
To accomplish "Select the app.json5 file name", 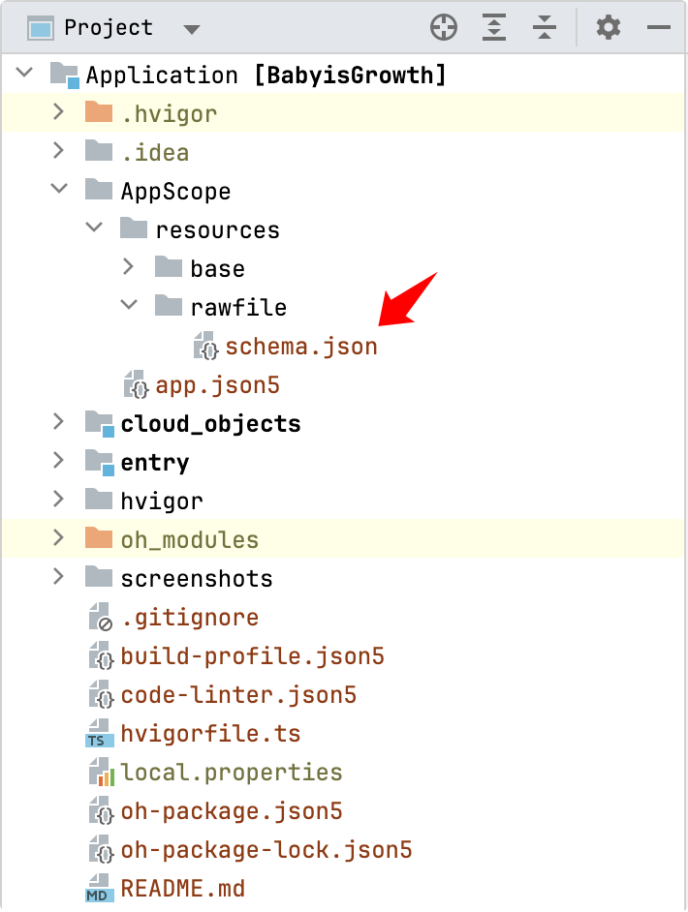I will pyautogui.click(x=218, y=384).
